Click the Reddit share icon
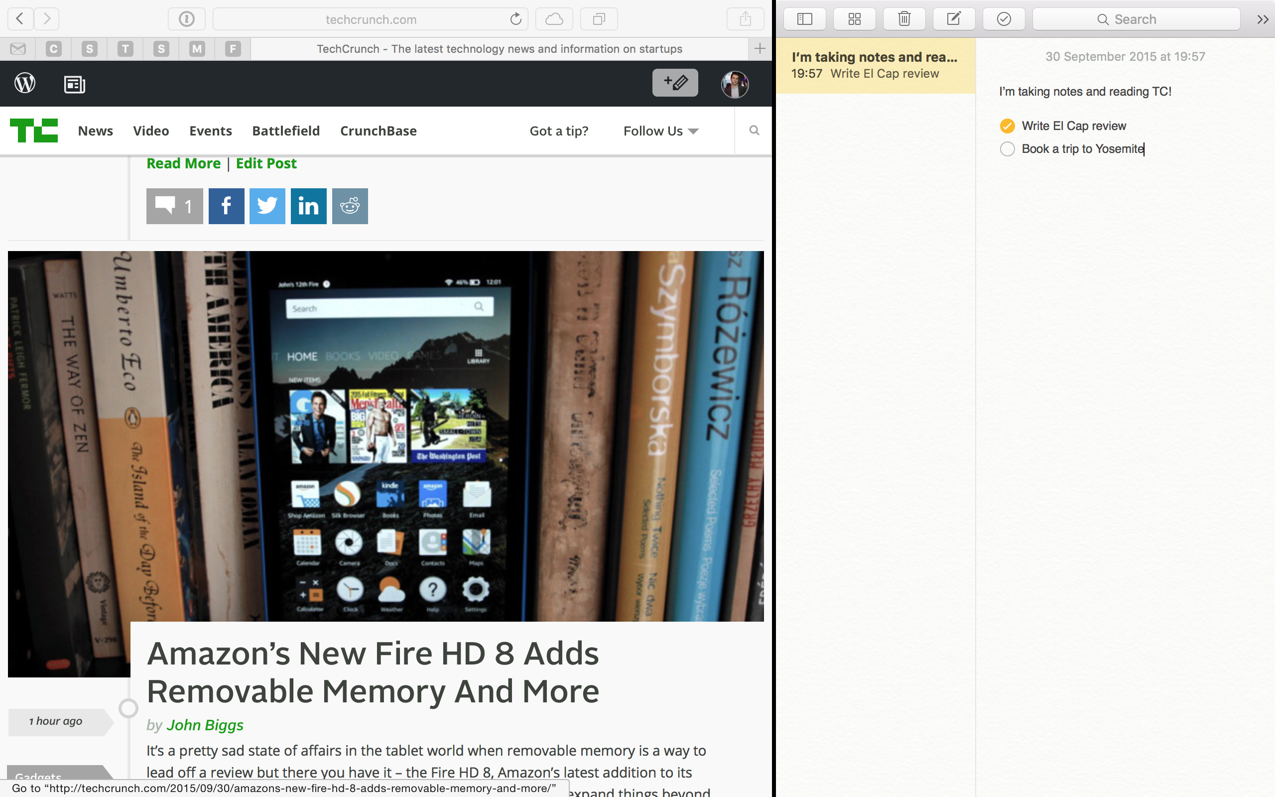The height and width of the screenshot is (797, 1275). pyautogui.click(x=350, y=206)
